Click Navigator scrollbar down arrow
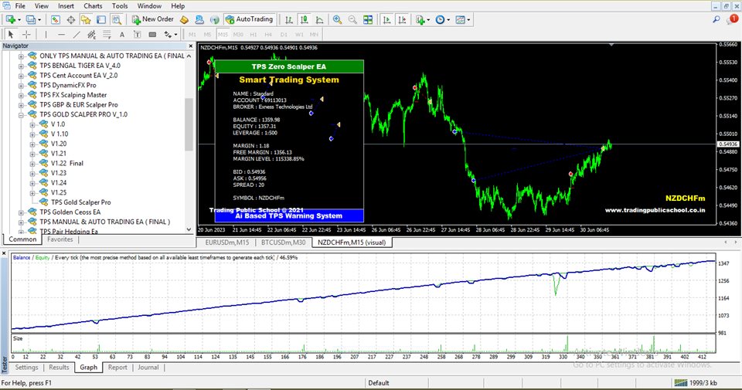 point(189,229)
